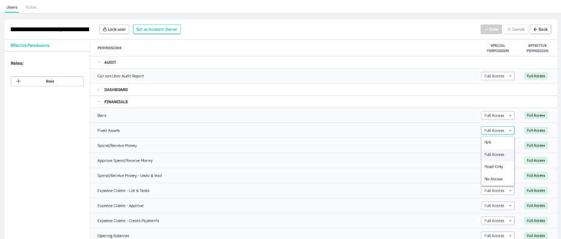Select the Users tab

12,7
